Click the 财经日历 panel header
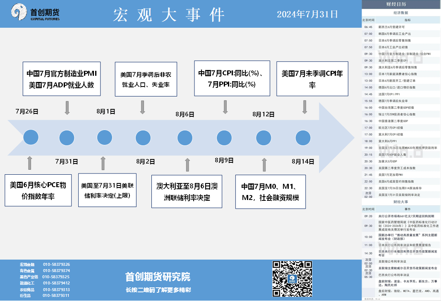 pyautogui.click(x=401, y=4)
